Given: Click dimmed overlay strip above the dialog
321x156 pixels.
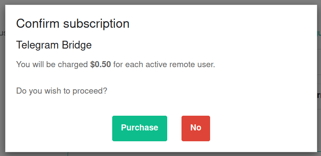Looking at the screenshot, I should click(160, 2).
